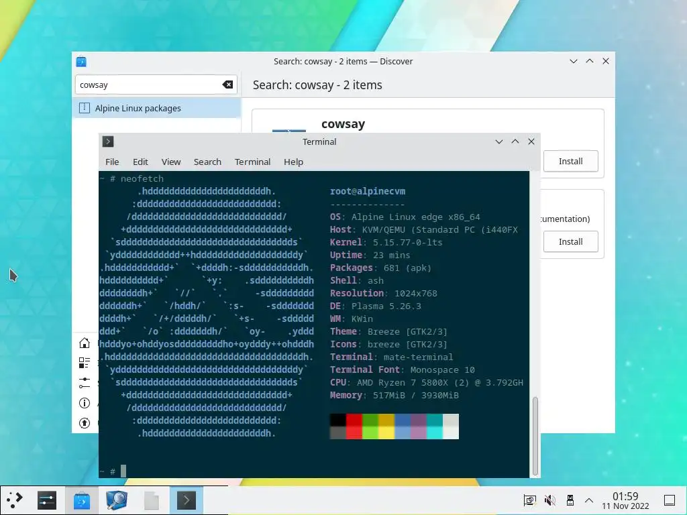Click the blank document taskbar icon
The width and height of the screenshot is (687, 515).
(151, 500)
